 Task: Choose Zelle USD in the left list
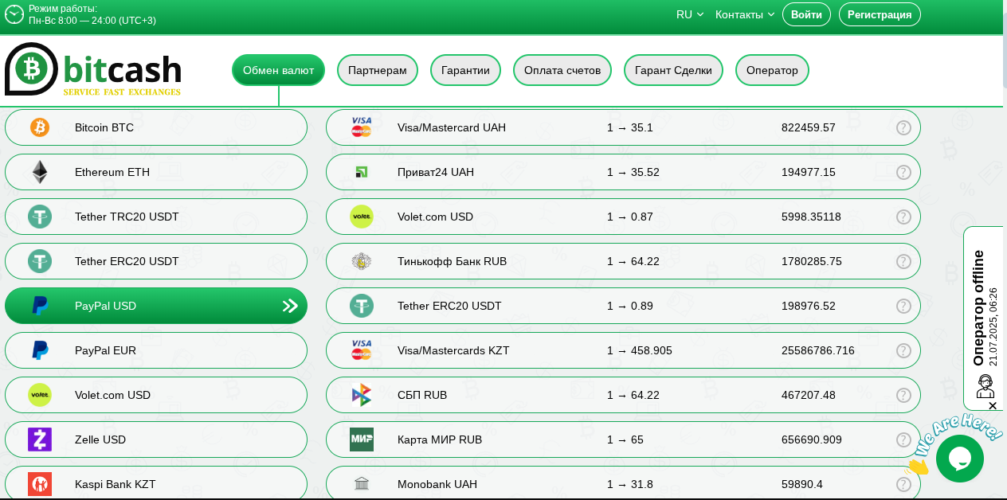click(156, 439)
